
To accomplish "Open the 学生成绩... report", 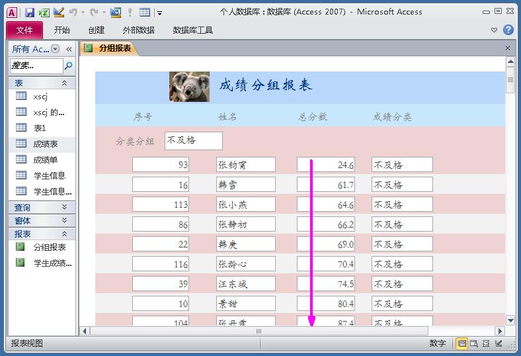I will pyautogui.click(x=42, y=263).
